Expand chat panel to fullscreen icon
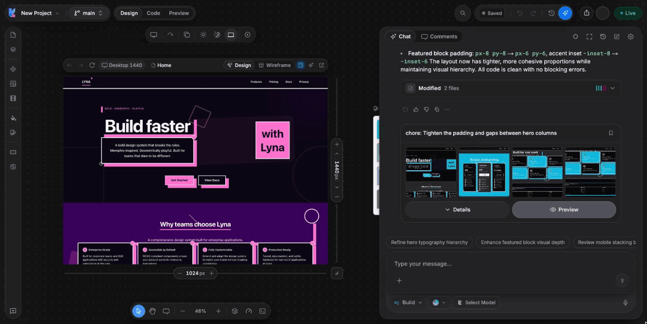The height and width of the screenshot is (324, 647). point(589,36)
